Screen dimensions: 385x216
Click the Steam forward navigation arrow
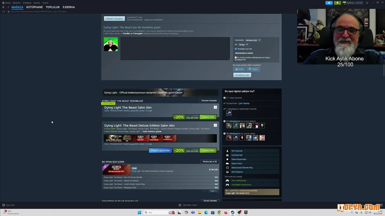(8, 7)
